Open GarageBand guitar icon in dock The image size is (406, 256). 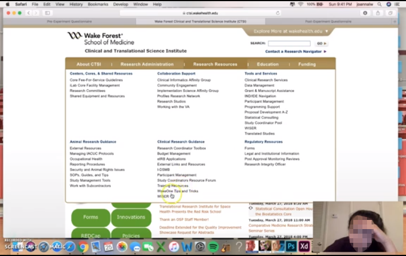pyautogui.click(x=226, y=247)
